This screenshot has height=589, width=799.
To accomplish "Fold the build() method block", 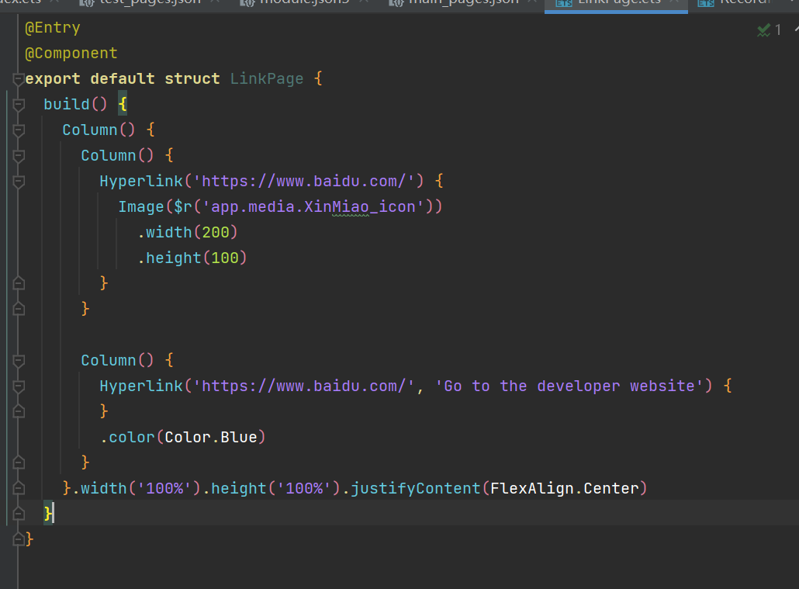I will coord(19,105).
